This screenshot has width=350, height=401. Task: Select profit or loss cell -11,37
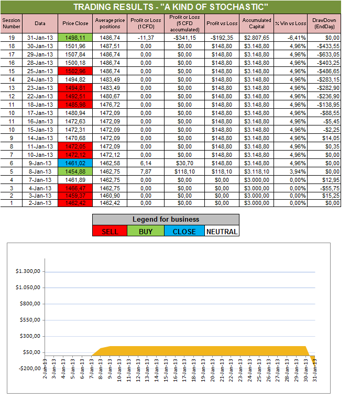click(146, 38)
